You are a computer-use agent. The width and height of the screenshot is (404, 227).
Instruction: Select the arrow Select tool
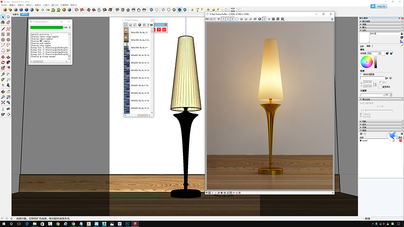[3, 17]
